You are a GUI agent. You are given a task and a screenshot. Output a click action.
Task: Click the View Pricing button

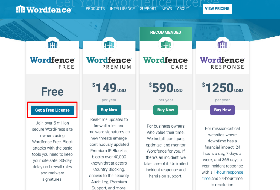pos(217,9)
